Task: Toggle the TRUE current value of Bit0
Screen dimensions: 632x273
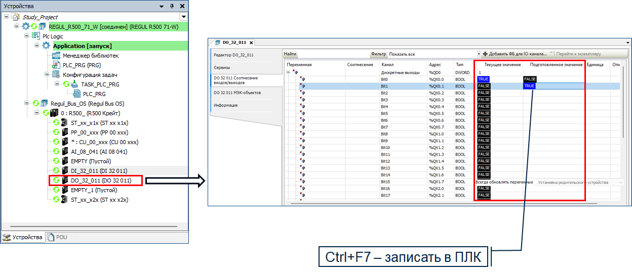Action: pos(484,79)
